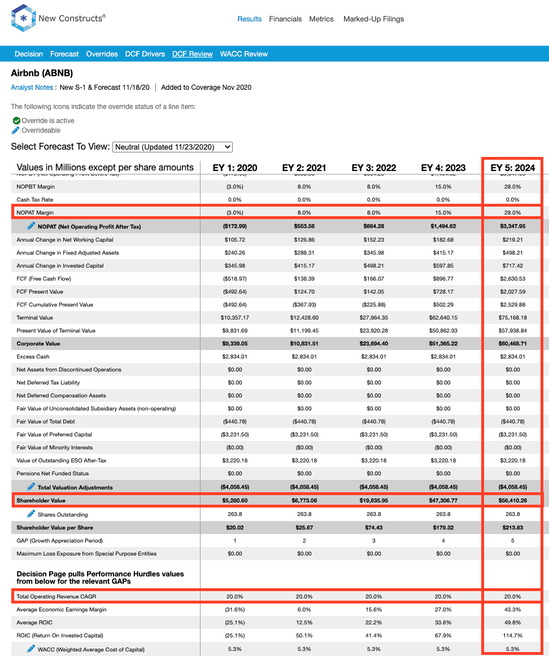549x656 pixels.
Task: Click Average Economic Earnings Margin label
Action: pos(62,610)
